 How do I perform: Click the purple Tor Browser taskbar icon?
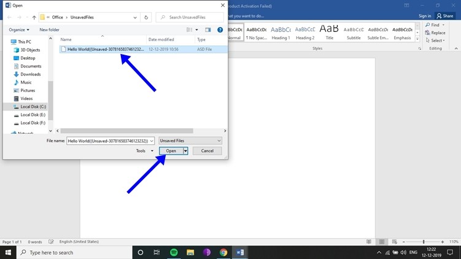pyautogui.click(x=207, y=252)
